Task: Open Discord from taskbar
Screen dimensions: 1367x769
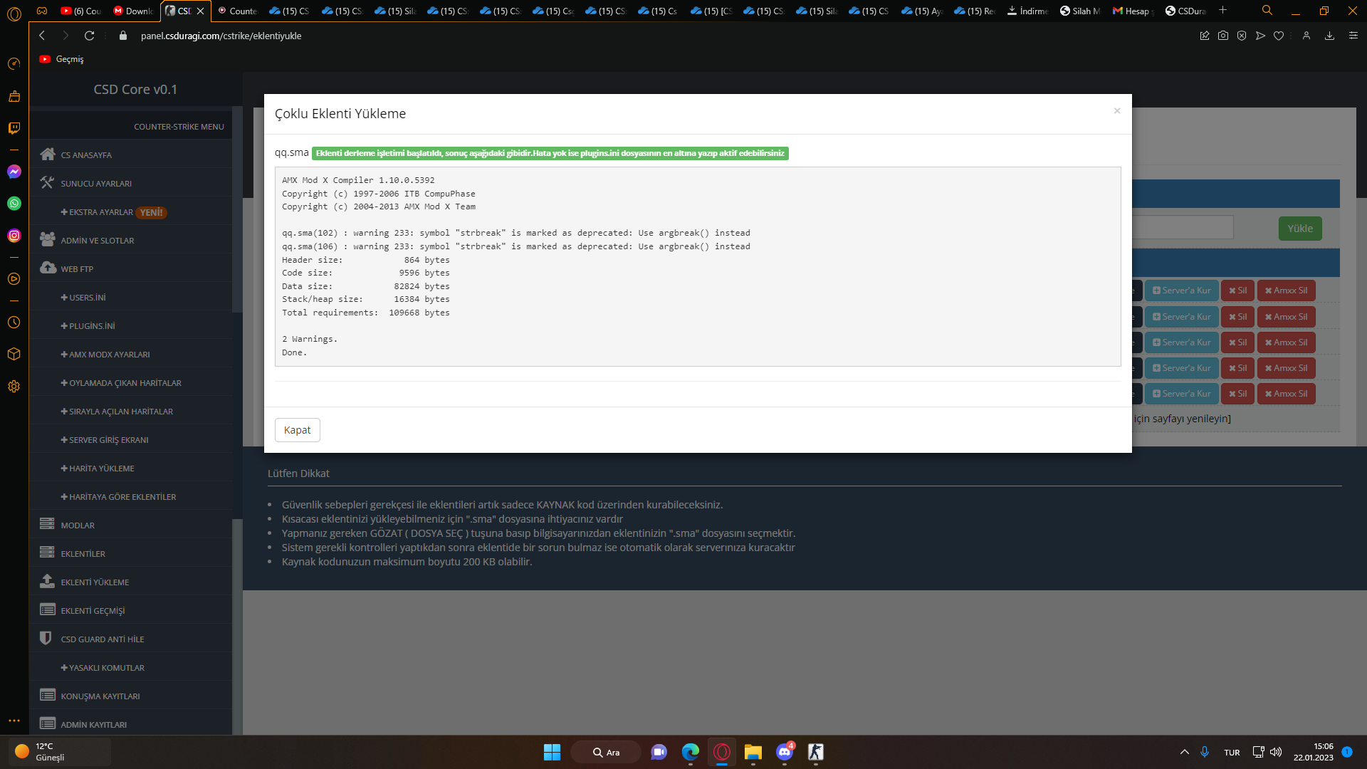Action: point(785,752)
